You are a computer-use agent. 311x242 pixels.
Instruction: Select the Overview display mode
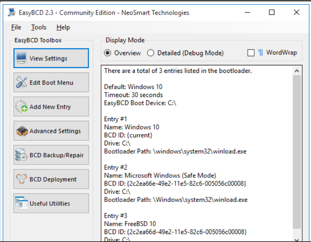pos(108,53)
